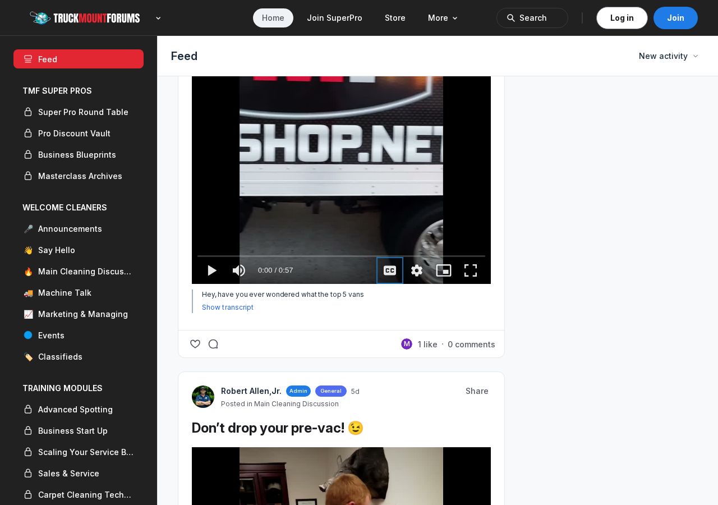Click Share on the pre-vac post

click(x=477, y=391)
